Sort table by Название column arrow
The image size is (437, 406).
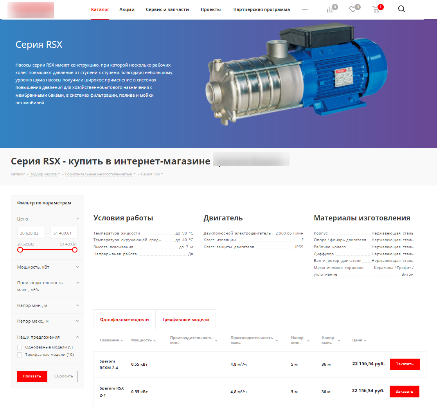click(122, 341)
